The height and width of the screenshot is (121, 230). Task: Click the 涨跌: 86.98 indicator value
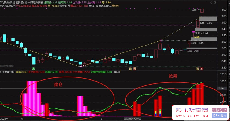(x=65, y=72)
